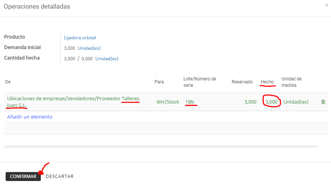Click the Operaciones detalladas title
Image resolution: width=331 pixels, height=184 pixels.
pyautogui.click(x=37, y=6)
